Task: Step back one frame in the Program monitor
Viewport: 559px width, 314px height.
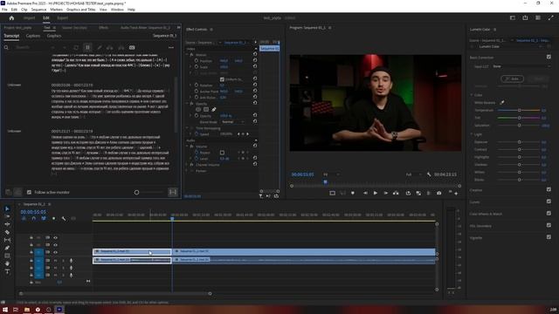Action: click(365, 193)
